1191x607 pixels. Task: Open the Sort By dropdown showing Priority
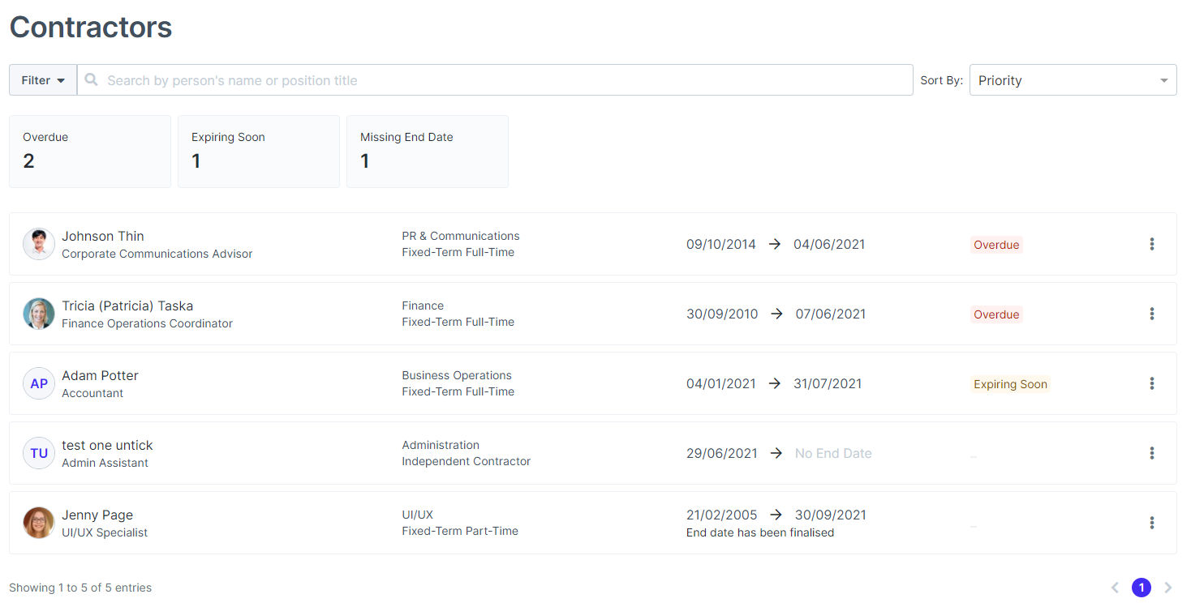point(1073,79)
